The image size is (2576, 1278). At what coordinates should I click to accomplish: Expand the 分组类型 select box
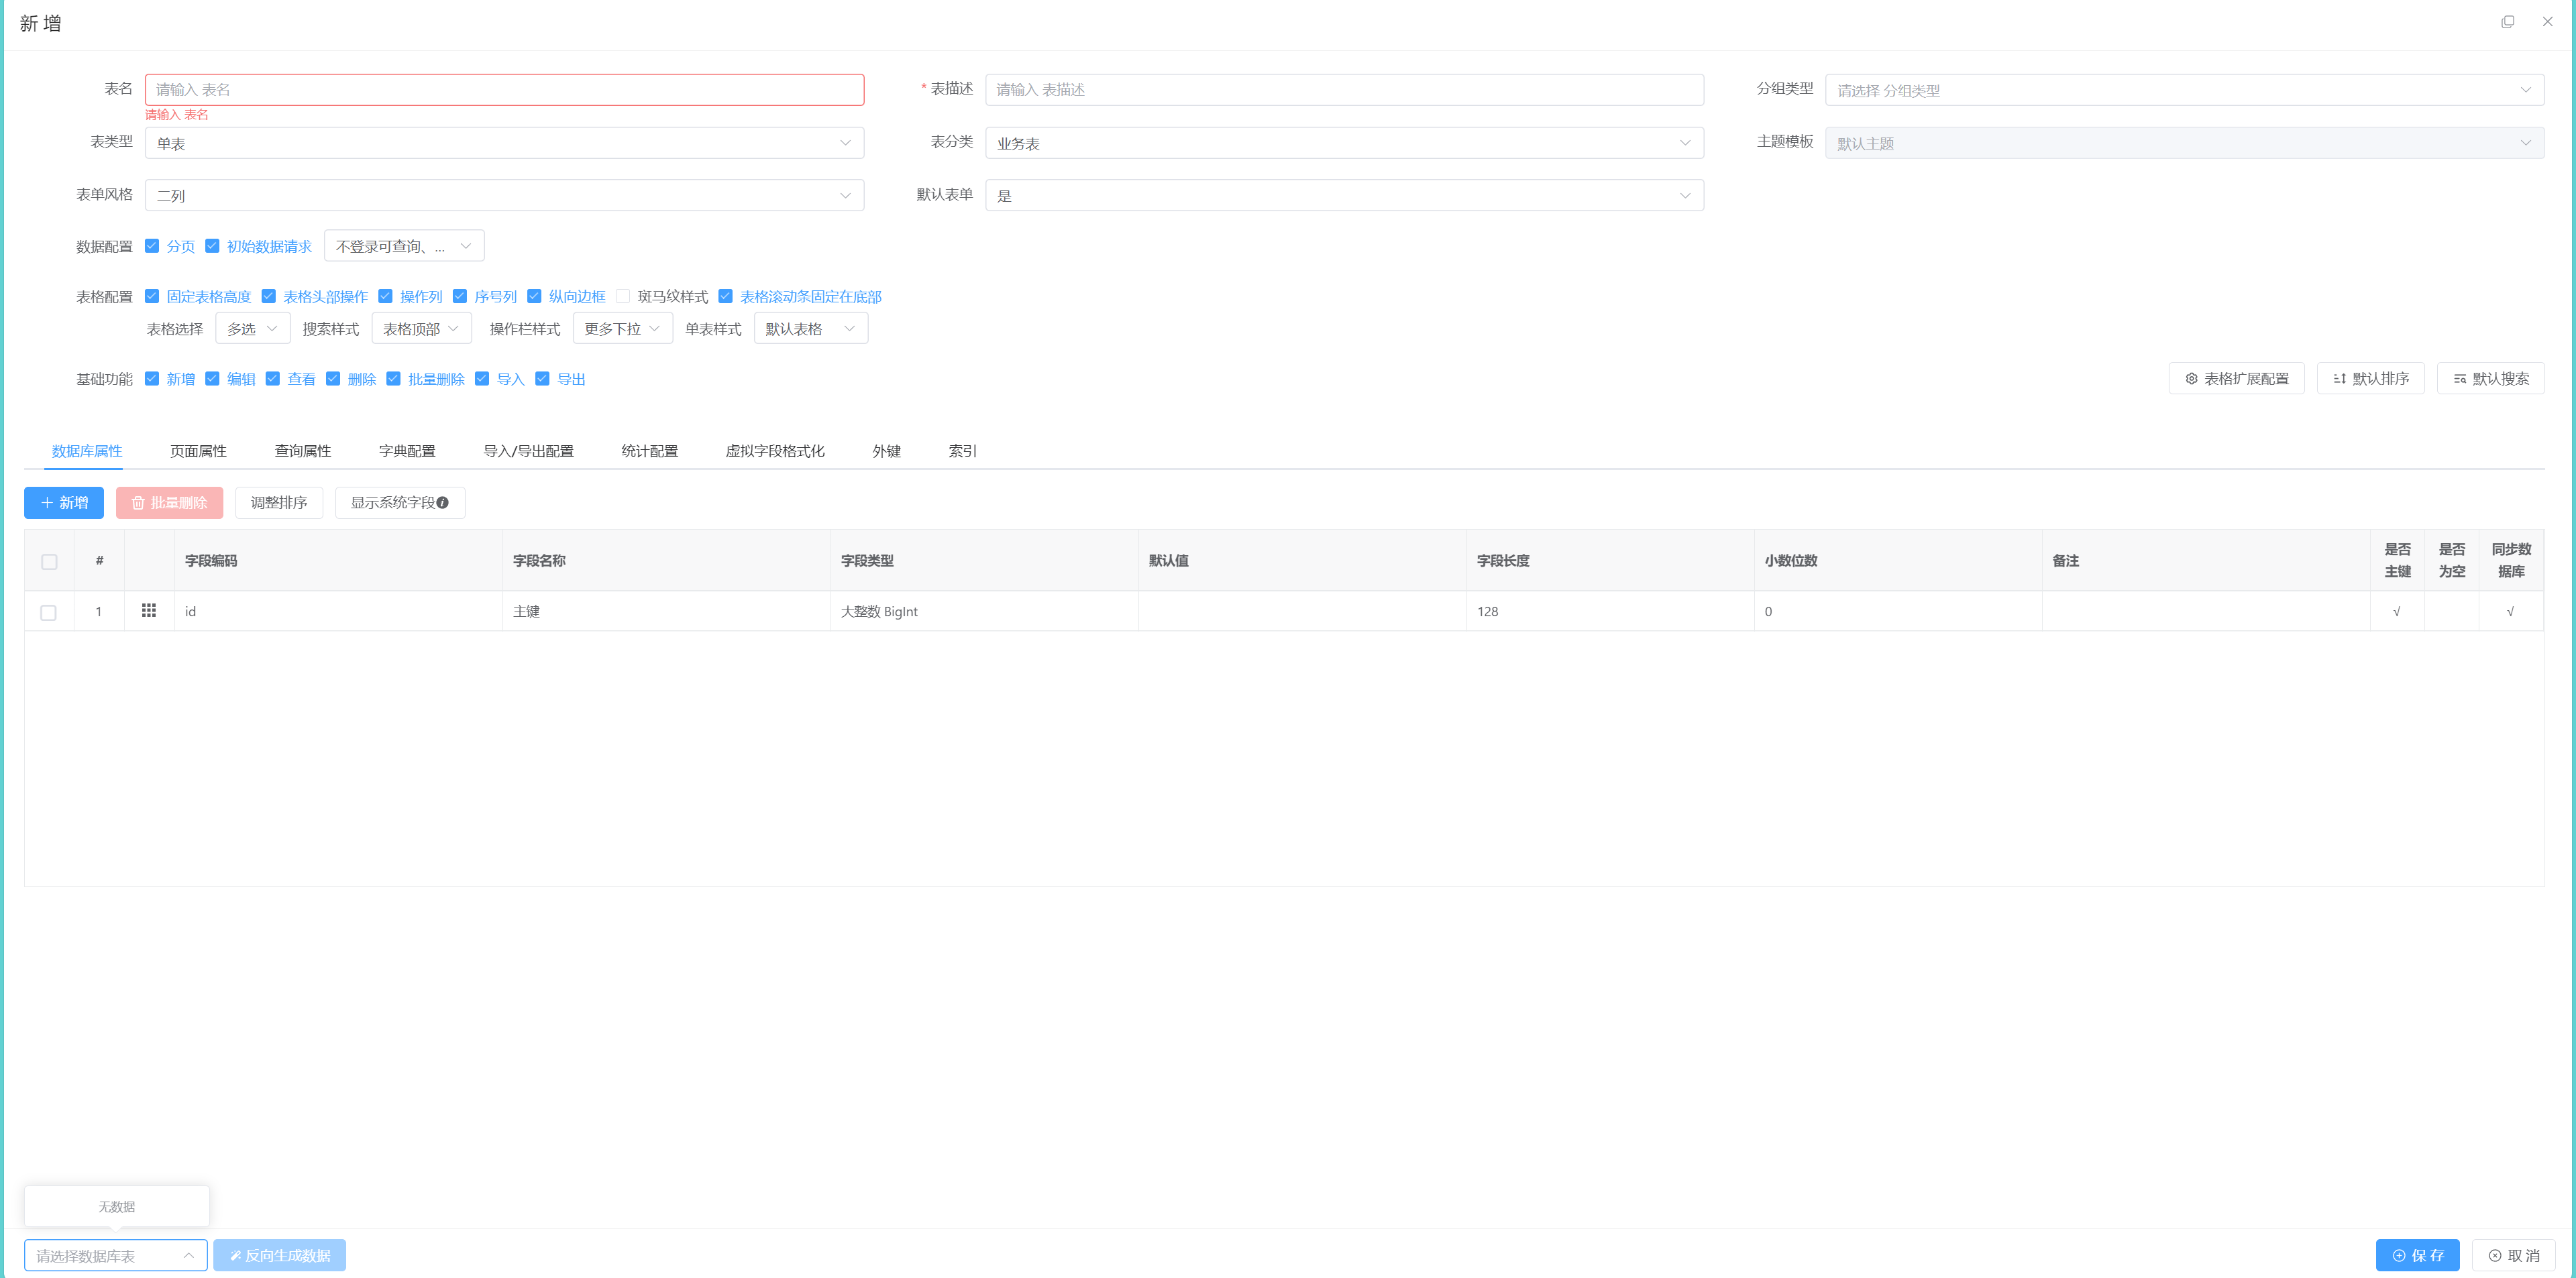(2184, 90)
